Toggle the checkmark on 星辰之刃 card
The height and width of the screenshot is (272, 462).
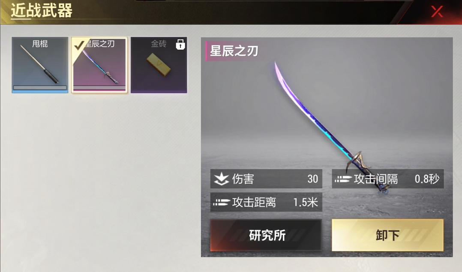tap(79, 46)
